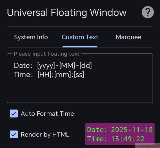The image size is (160, 148).
Task: Tap the purple floating date-time overlay
Action: tap(120, 134)
